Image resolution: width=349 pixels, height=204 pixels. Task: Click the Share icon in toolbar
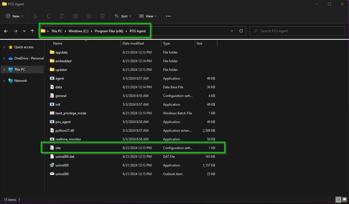point(89,16)
